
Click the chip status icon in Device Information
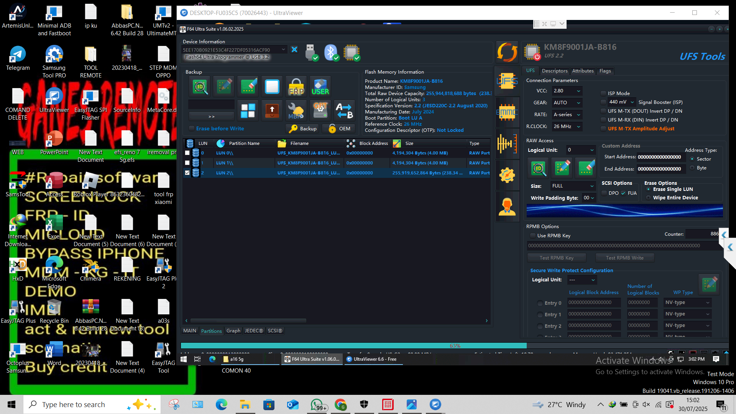pos(352,53)
